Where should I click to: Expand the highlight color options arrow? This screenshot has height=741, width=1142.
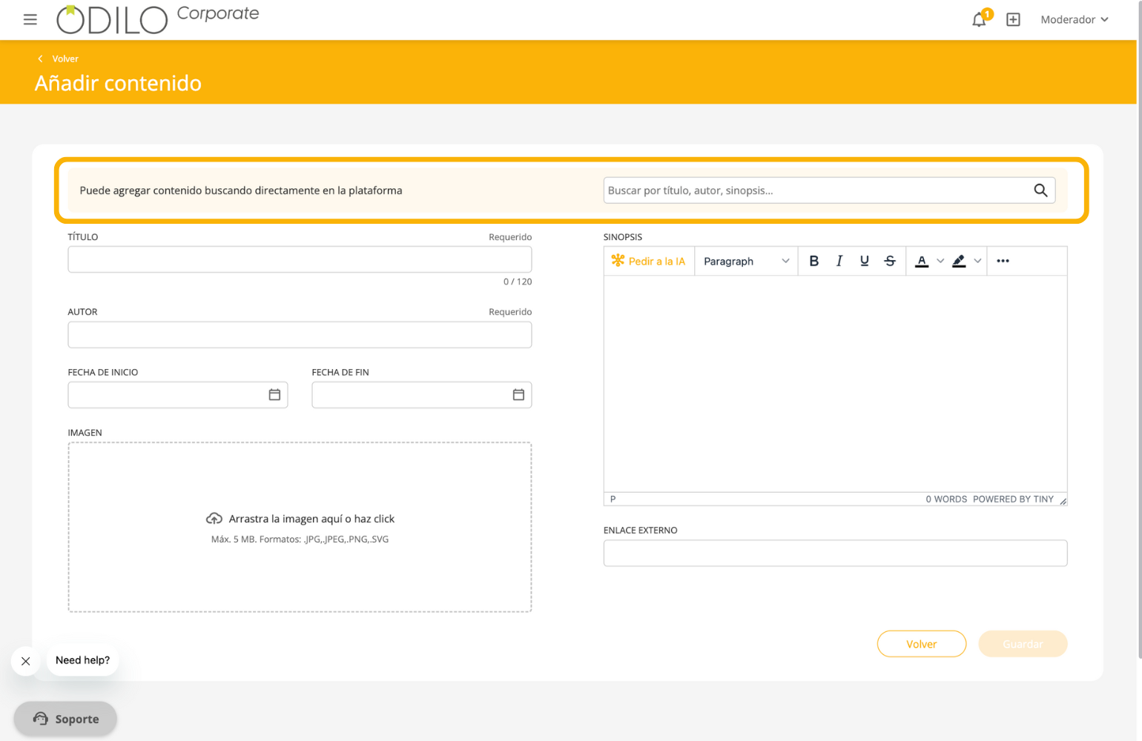[977, 261]
